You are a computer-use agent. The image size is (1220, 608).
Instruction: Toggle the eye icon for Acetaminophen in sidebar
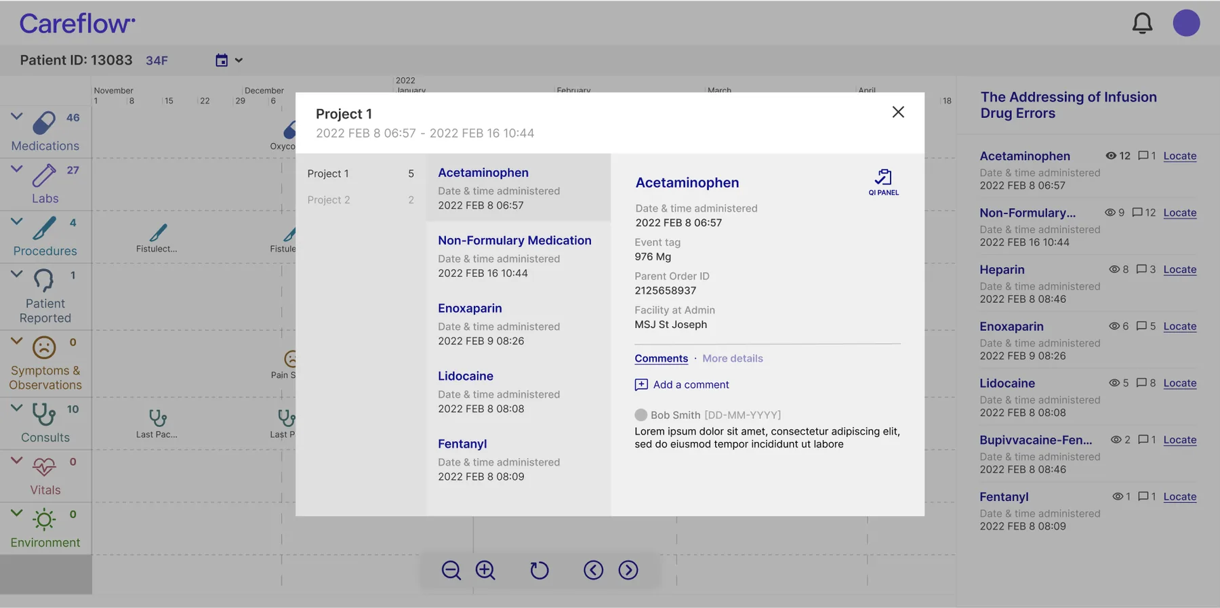[x=1111, y=155]
